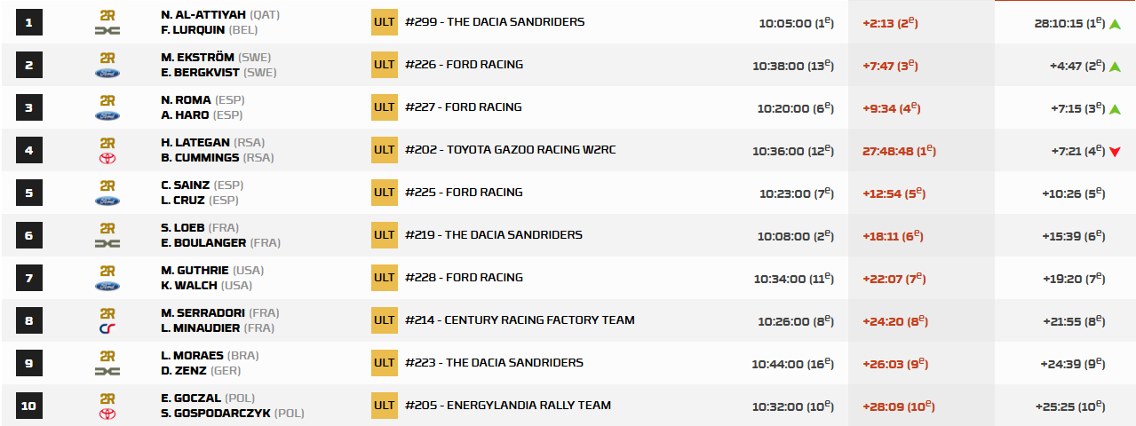Open #205 Energylandia Rally Team entry

point(507,406)
